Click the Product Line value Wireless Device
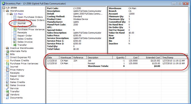Screen dimensions: 191x104 click(80, 19)
